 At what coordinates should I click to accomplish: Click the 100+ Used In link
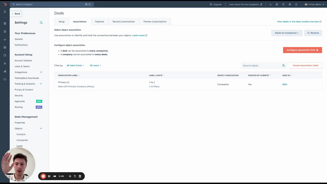[x=285, y=84]
